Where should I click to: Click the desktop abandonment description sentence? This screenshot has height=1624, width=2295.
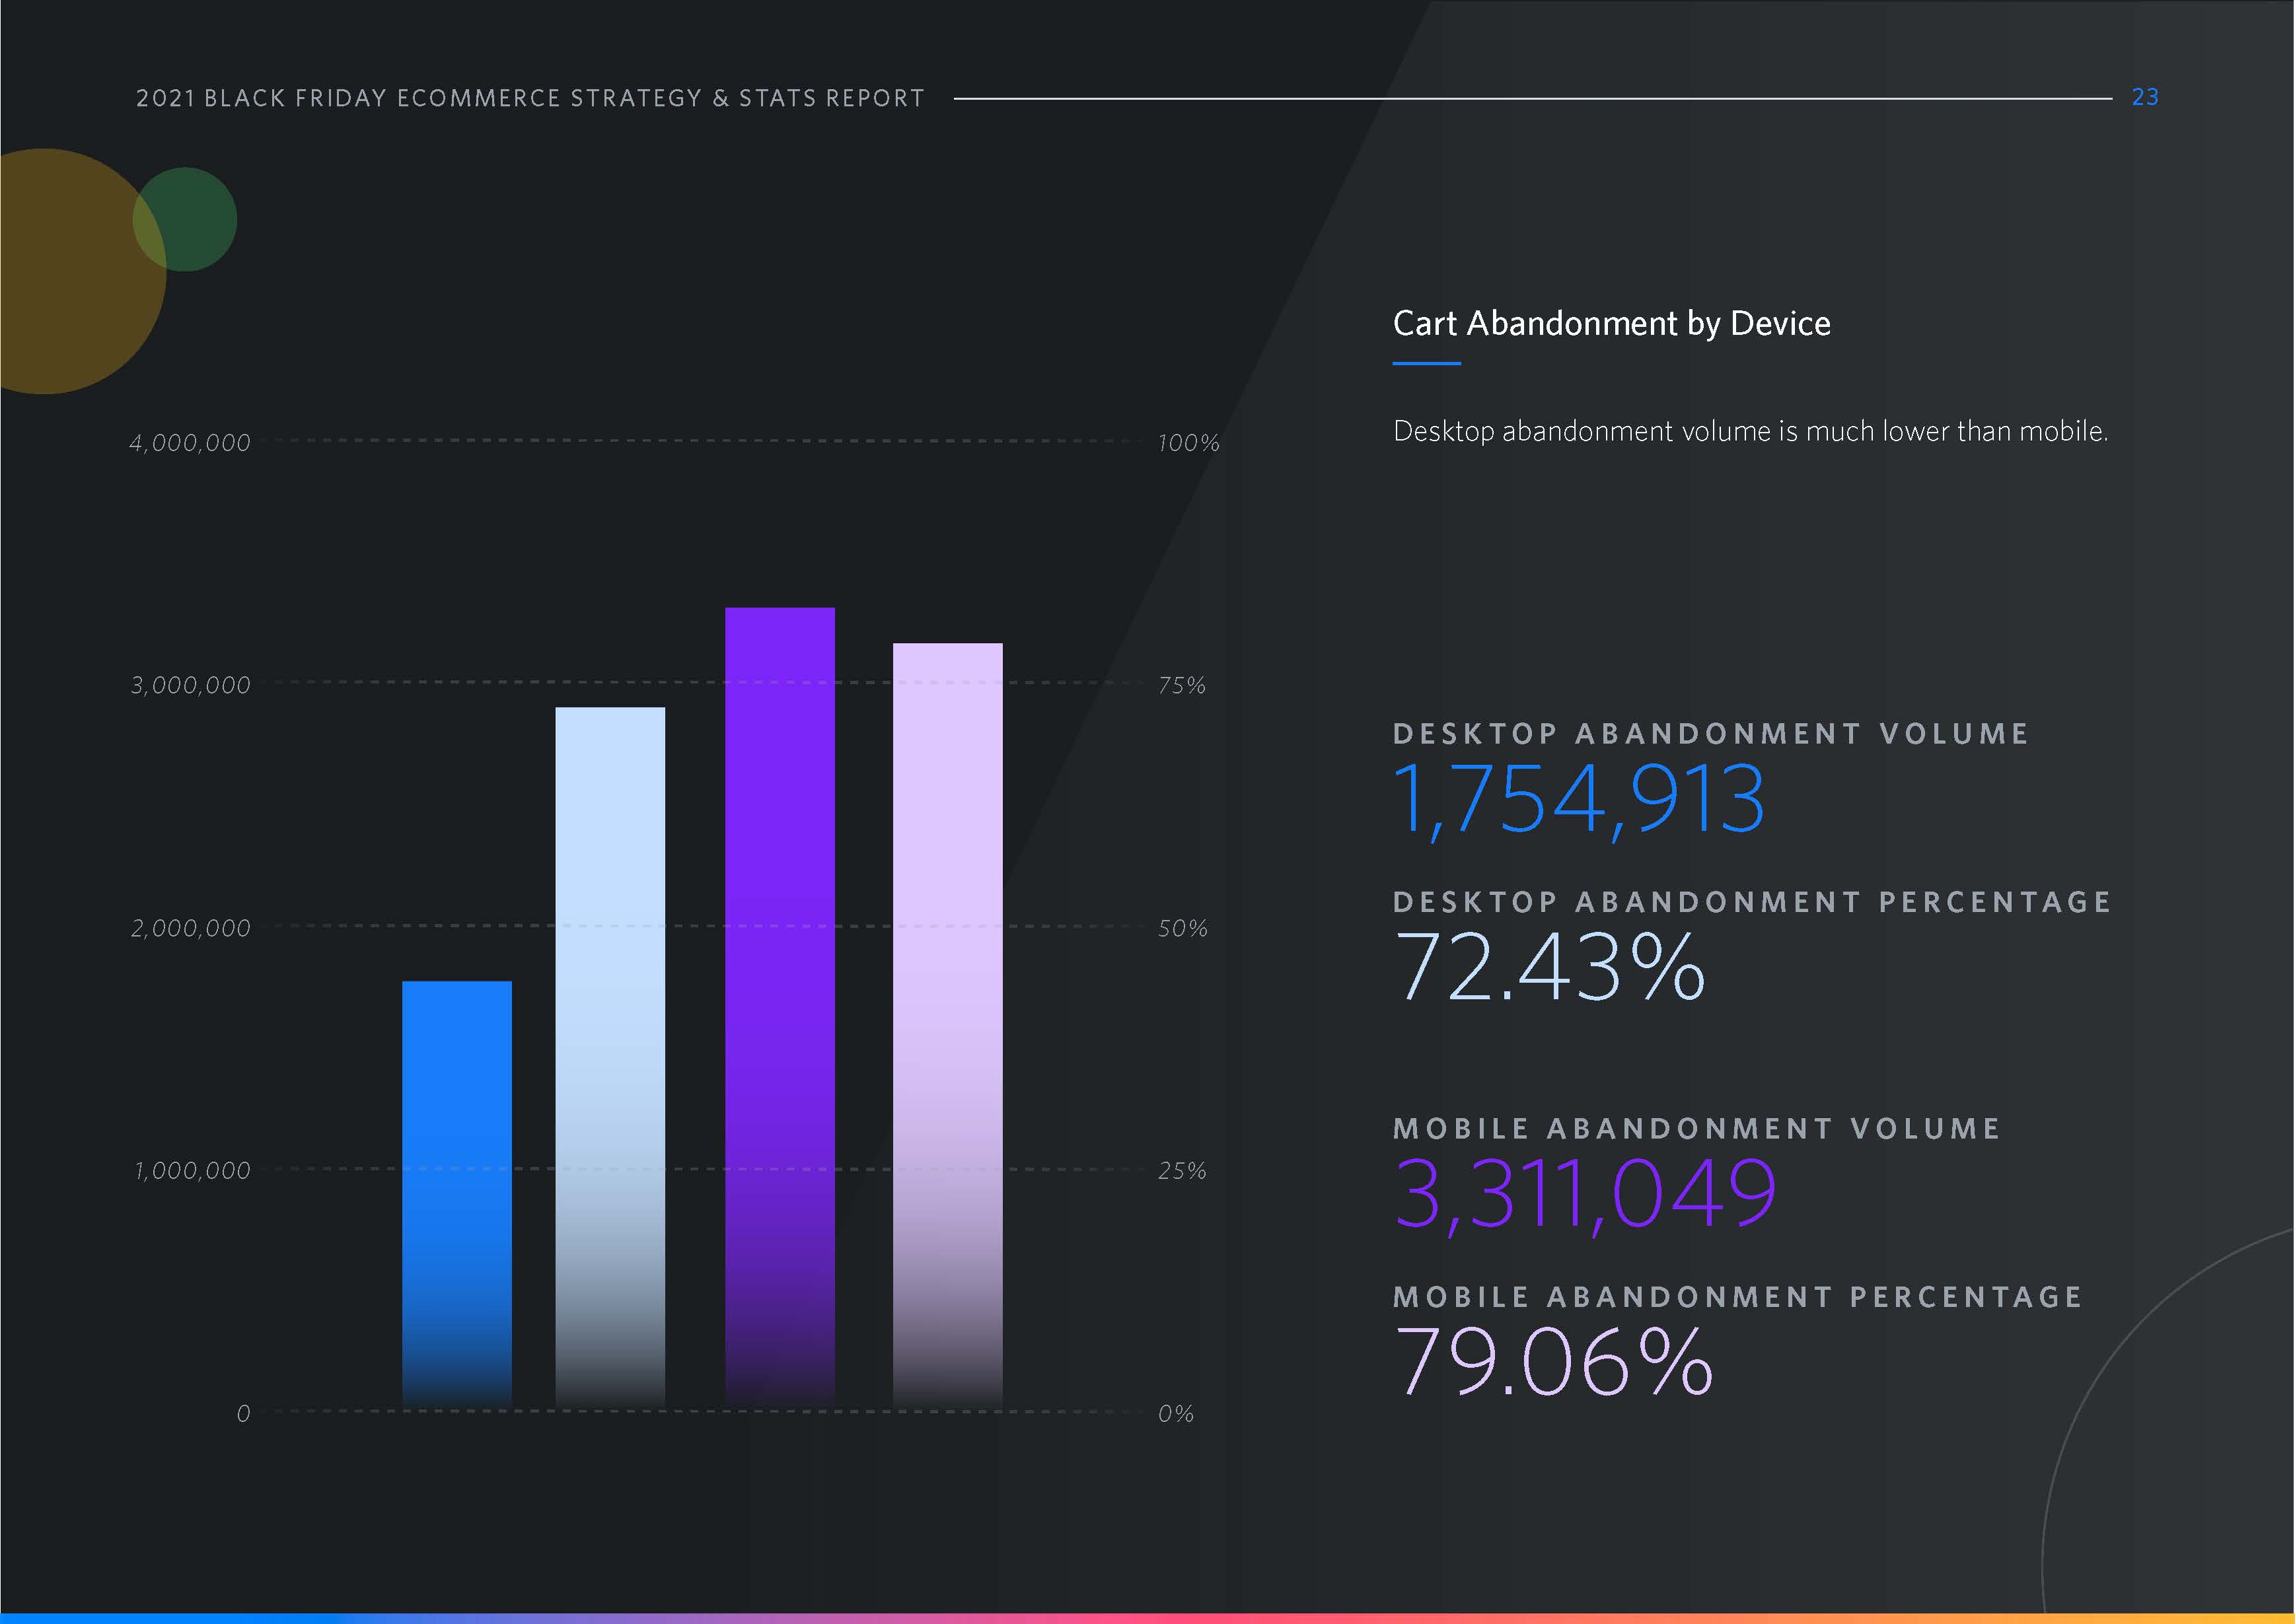pos(1750,431)
